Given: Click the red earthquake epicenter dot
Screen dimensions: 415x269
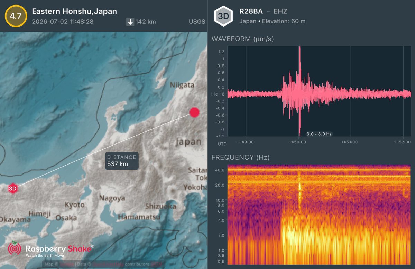Looking at the screenshot, I should pyautogui.click(x=194, y=112).
